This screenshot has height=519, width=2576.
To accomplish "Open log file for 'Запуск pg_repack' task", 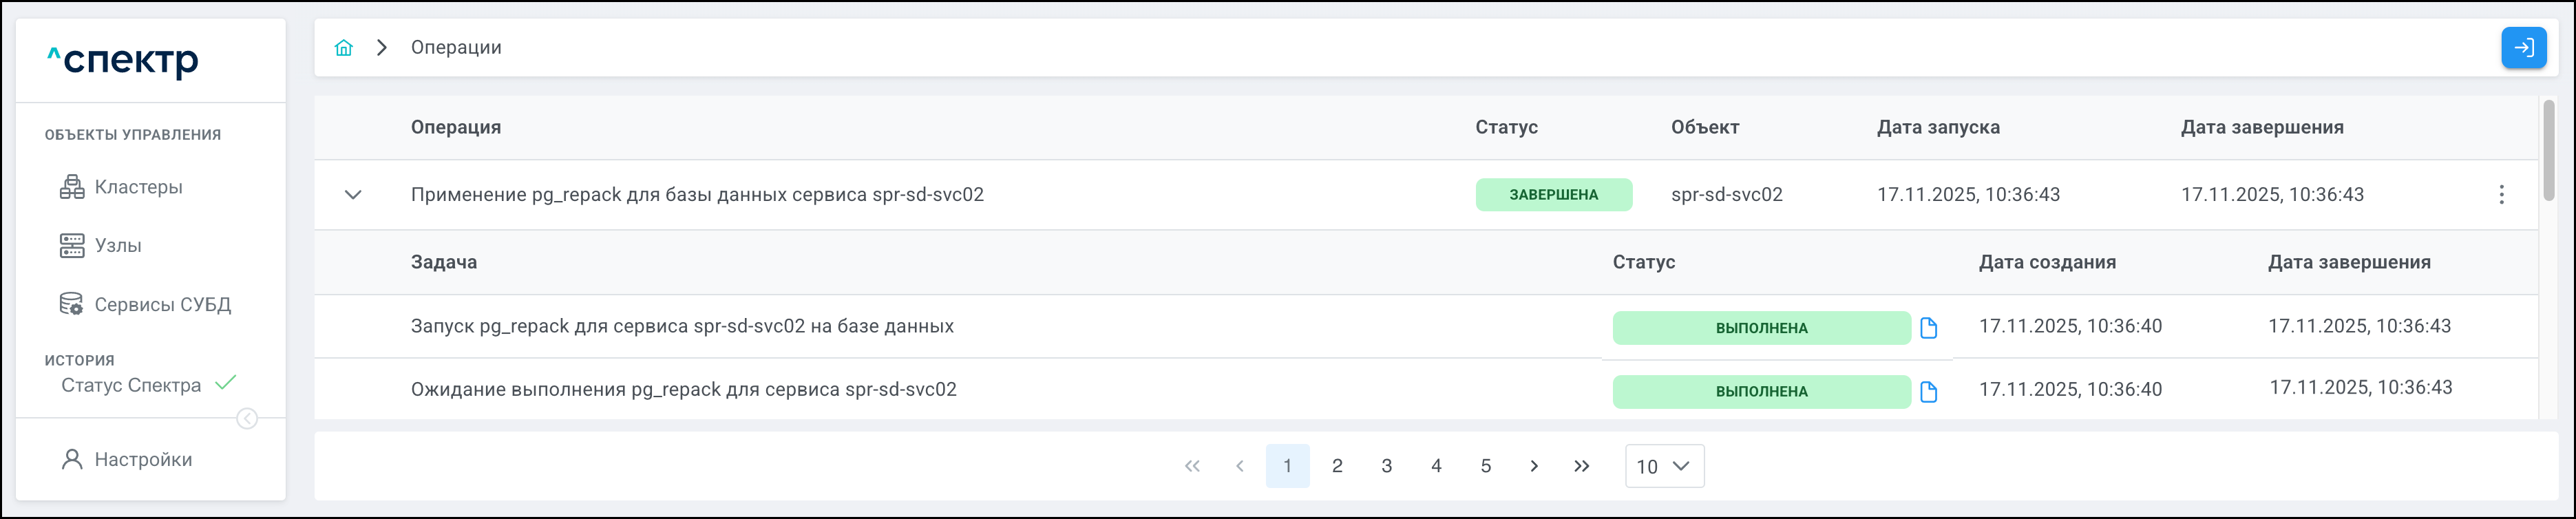I will 1929,328.
